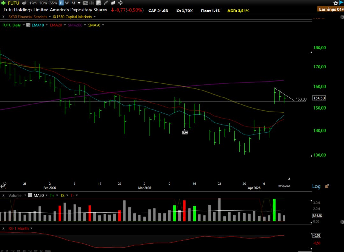Click the Earnings date badge

330,9
